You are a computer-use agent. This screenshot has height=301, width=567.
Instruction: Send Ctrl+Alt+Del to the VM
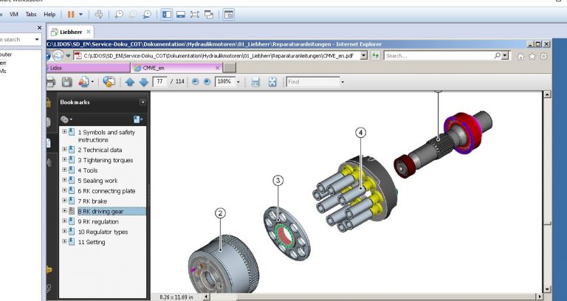click(x=98, y=15)
